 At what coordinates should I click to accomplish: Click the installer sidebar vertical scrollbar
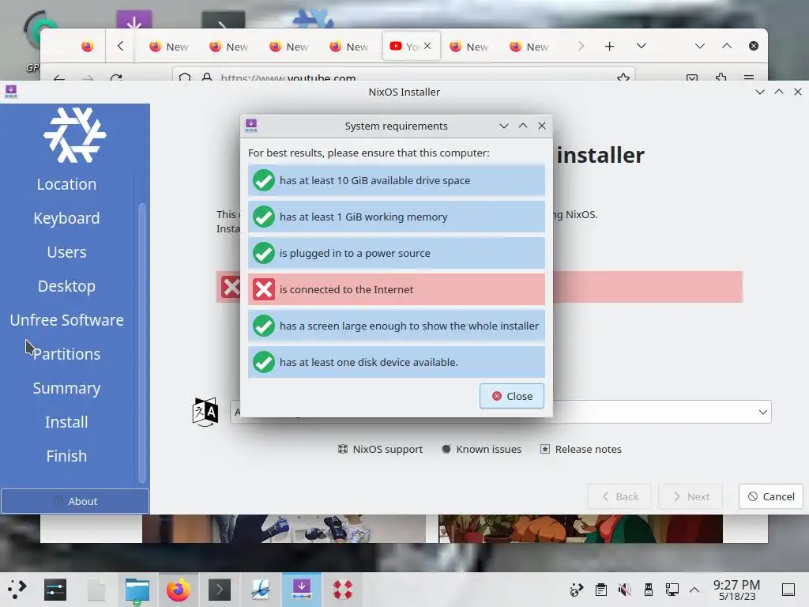[142, 343]
